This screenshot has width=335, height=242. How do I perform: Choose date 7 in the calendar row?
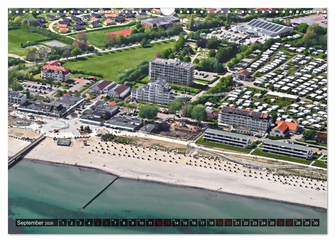[115, 223]
